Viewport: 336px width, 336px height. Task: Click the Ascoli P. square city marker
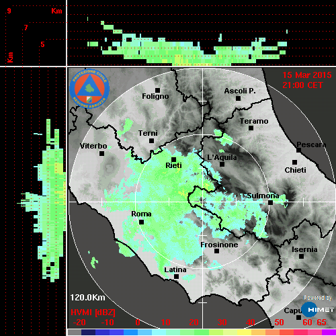point(239,98)
